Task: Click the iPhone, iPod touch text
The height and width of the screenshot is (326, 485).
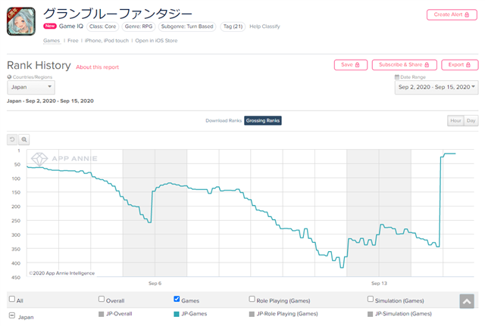Action: pos(107,40)
